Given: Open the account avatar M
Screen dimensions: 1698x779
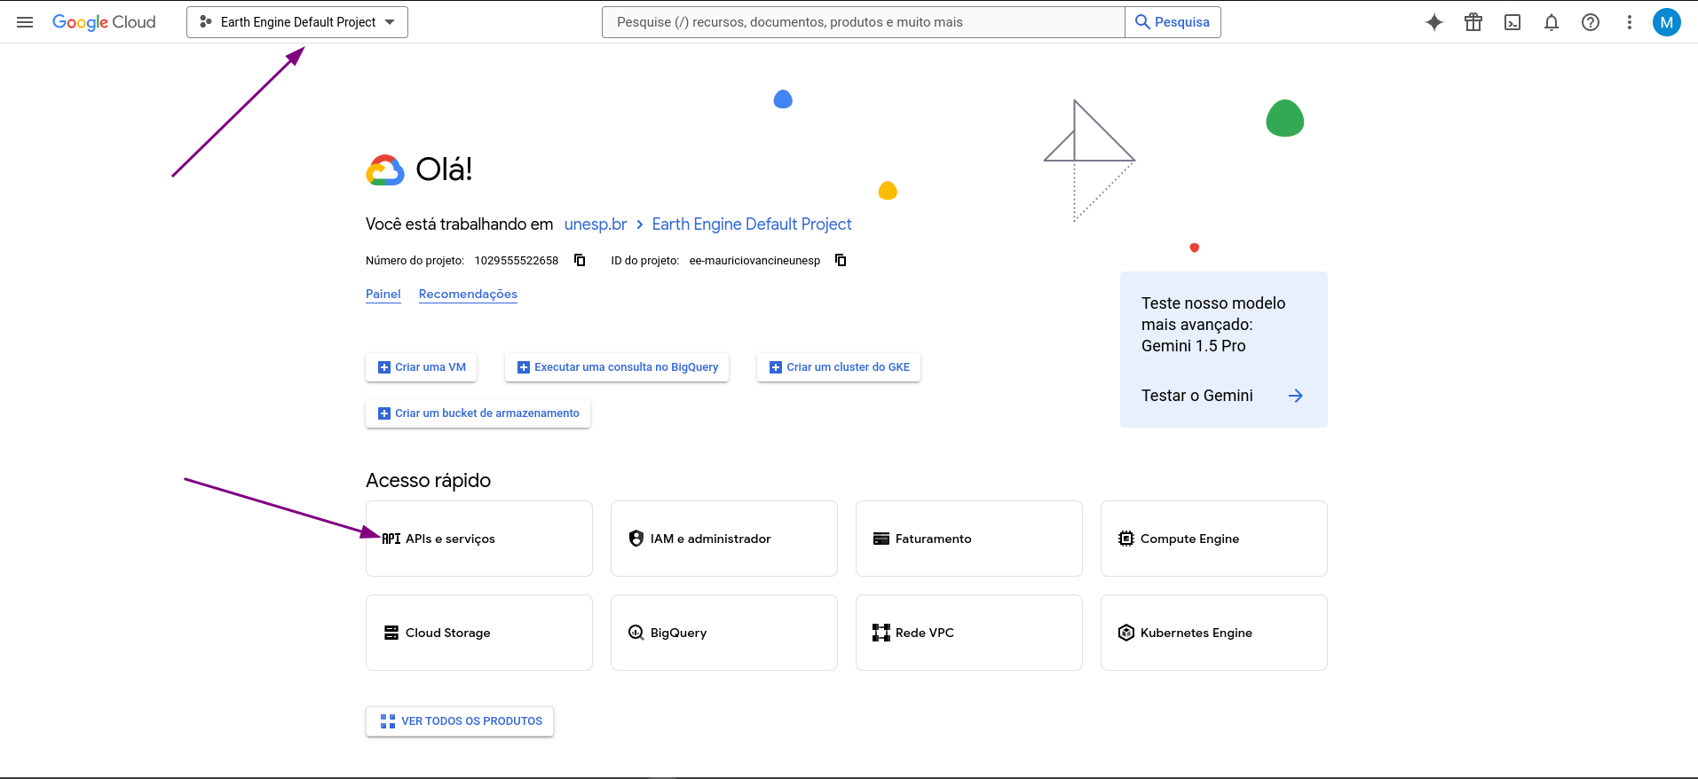Looking at the screenshot, I should [1667, 22].
